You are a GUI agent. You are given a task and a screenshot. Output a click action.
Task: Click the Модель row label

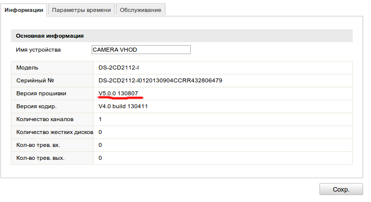(27, 67)
